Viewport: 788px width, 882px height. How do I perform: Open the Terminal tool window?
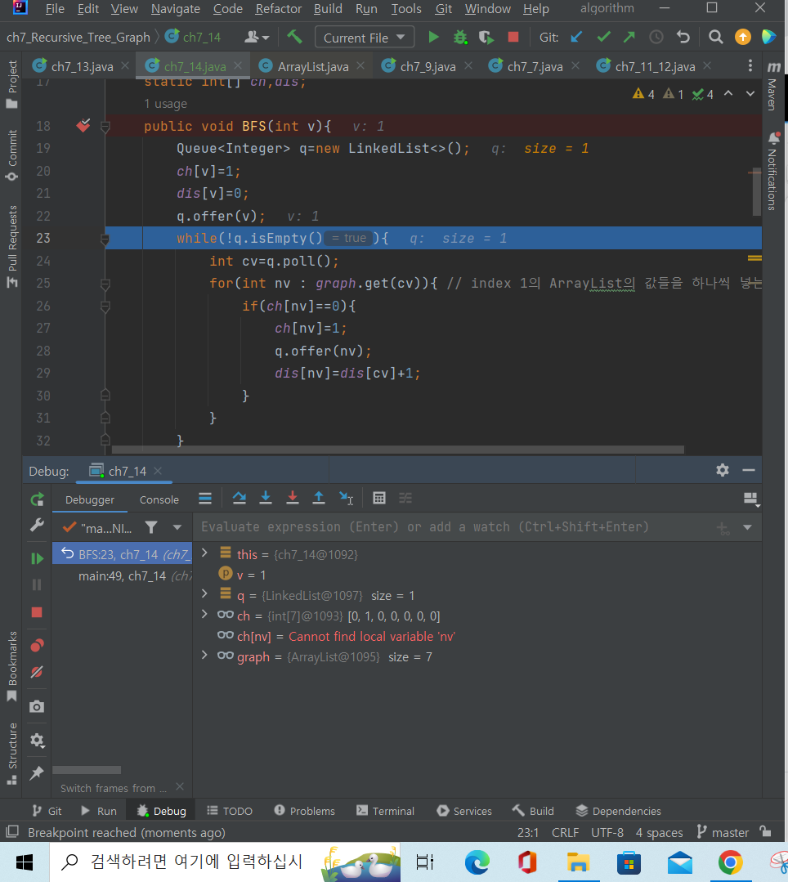[385, 811]
